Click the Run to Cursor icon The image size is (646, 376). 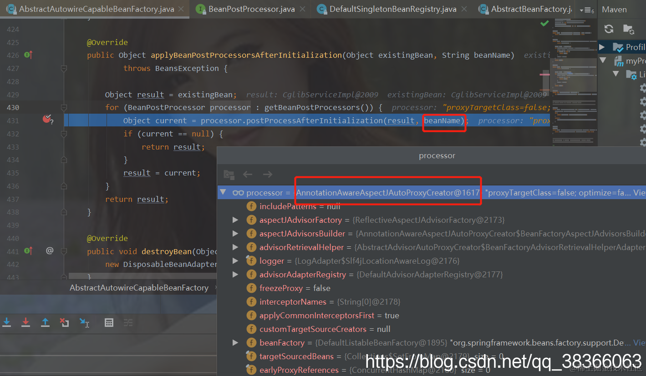[x=85, y=322]
